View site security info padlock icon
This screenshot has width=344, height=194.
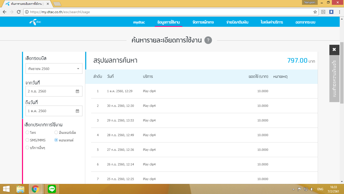[26, 12]
